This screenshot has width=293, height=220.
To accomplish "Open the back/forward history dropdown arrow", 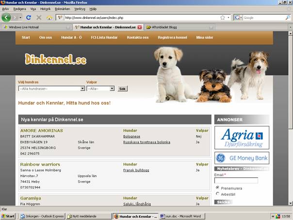I will tap(20, 17).
